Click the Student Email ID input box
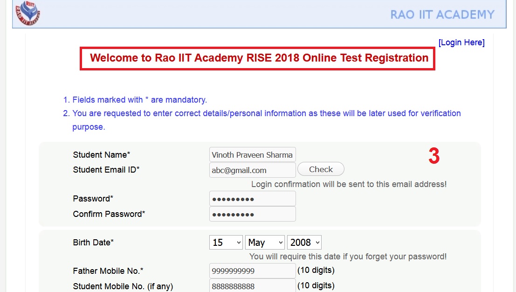 click(x=252, y=170)
